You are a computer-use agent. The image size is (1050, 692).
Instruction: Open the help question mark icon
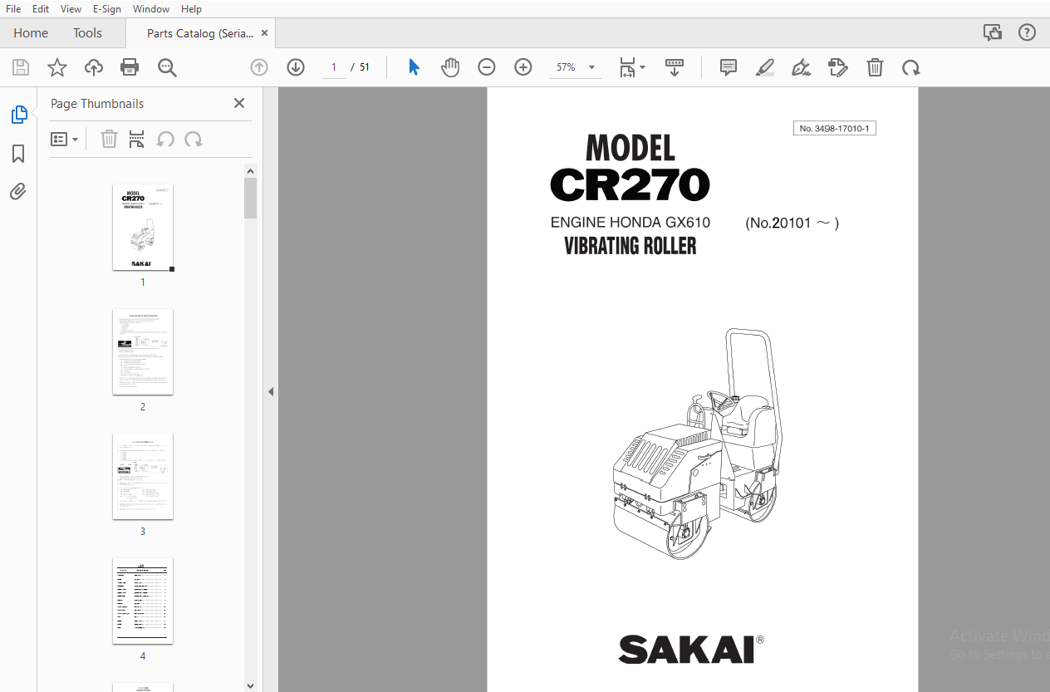(x=1027, y=32)
